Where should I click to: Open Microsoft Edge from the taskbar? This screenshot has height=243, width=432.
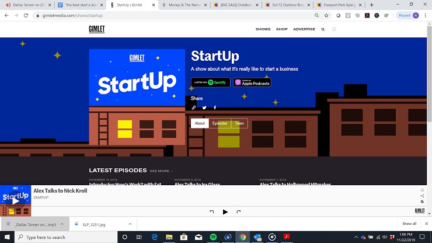tap(154, 237)
